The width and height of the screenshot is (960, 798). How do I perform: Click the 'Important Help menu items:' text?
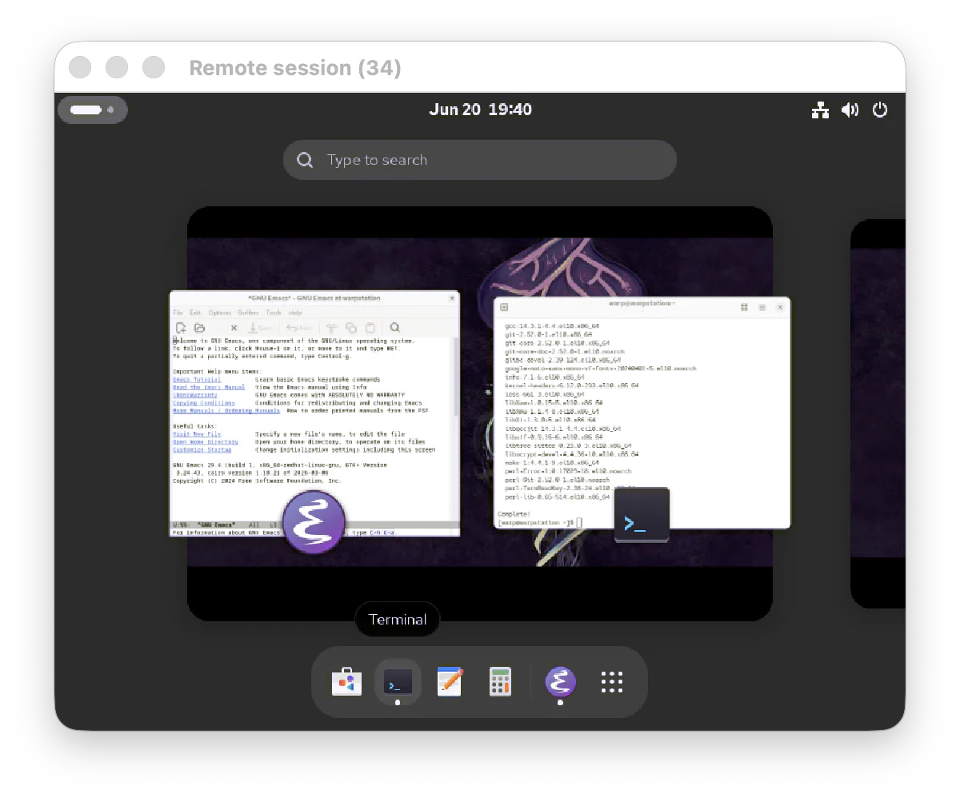coord(217,372)
